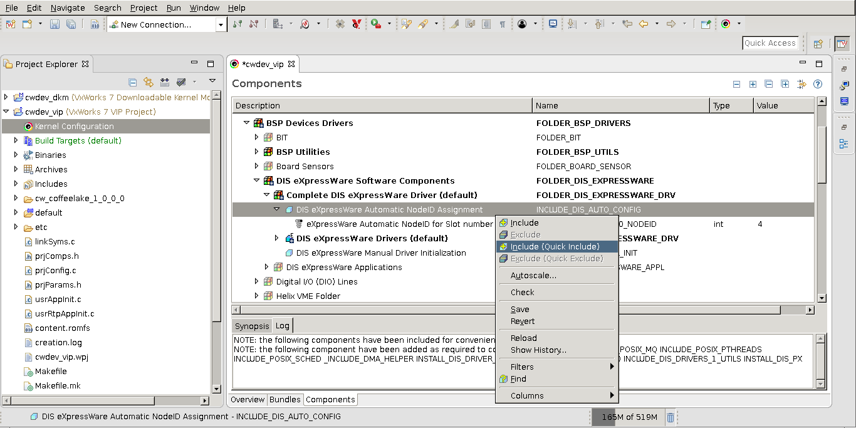Click the expand selected plus icon in Components header

[753, 84]
